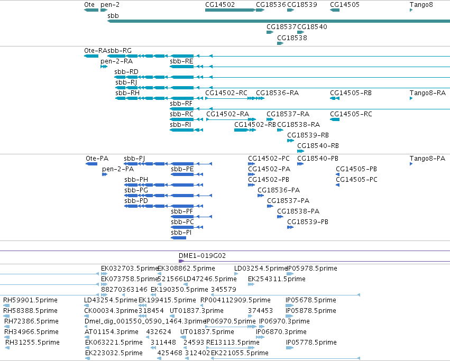450x361 pixels.
Task: Select the CG14505-PC protein label
Action: point(357,180)
